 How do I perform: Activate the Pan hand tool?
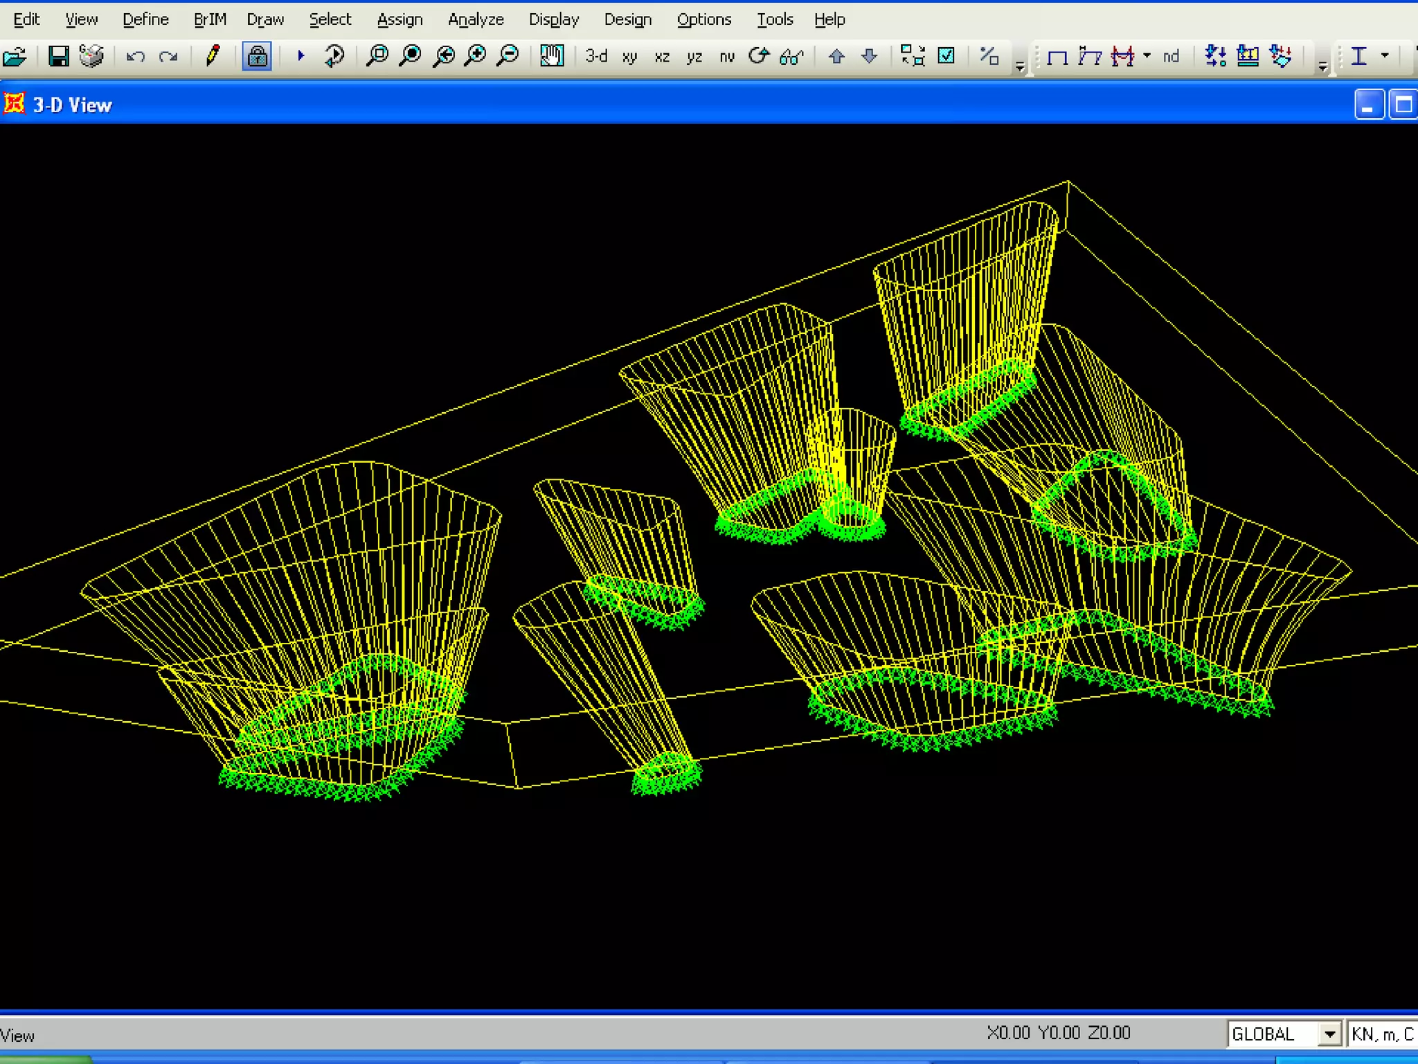(x=552, y=56)
